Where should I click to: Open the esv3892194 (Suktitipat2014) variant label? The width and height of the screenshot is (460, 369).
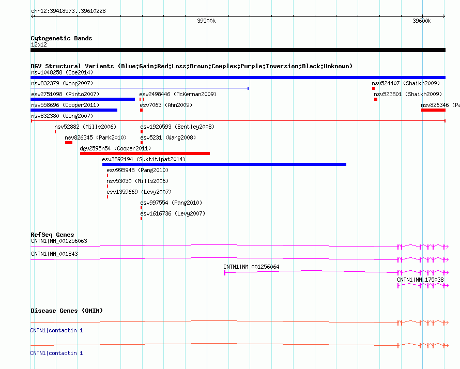(x=144, y=159)
